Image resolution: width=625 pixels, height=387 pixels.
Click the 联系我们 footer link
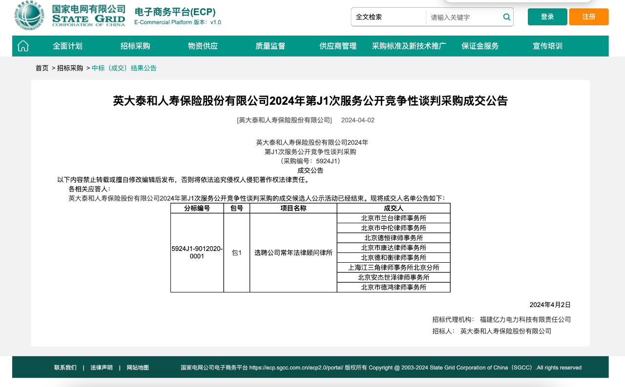[65, 368]
